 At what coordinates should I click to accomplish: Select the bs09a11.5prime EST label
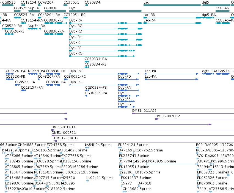(x=100, y=178)
